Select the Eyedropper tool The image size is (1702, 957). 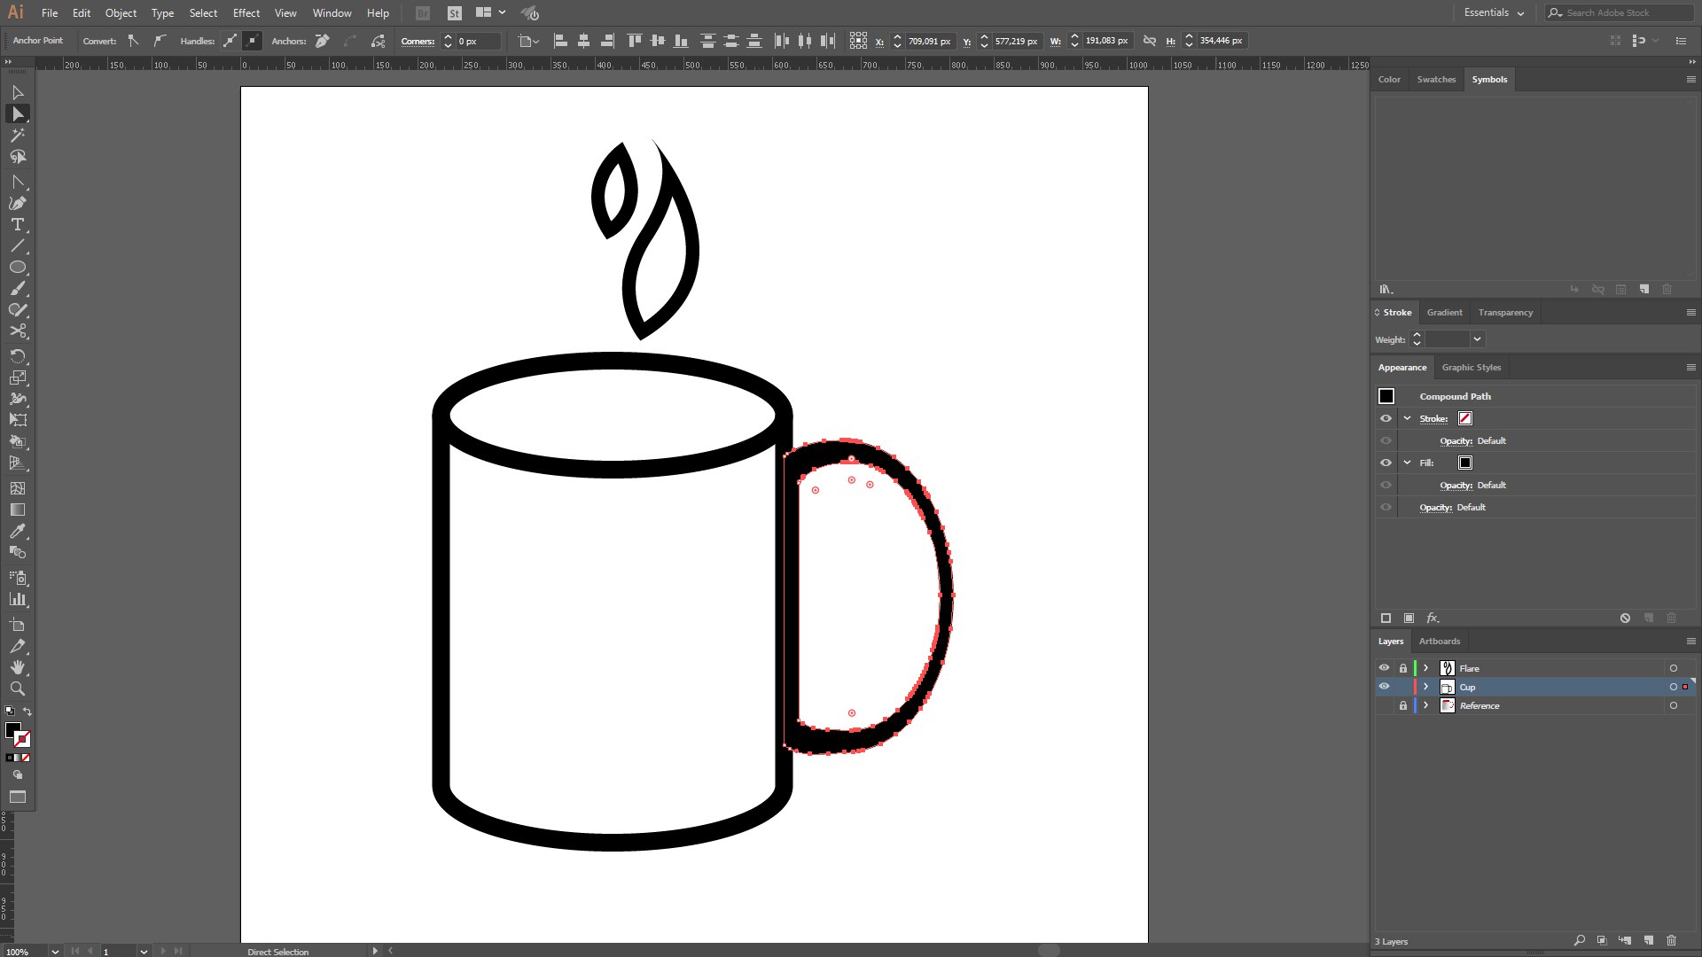coord(18,531)
